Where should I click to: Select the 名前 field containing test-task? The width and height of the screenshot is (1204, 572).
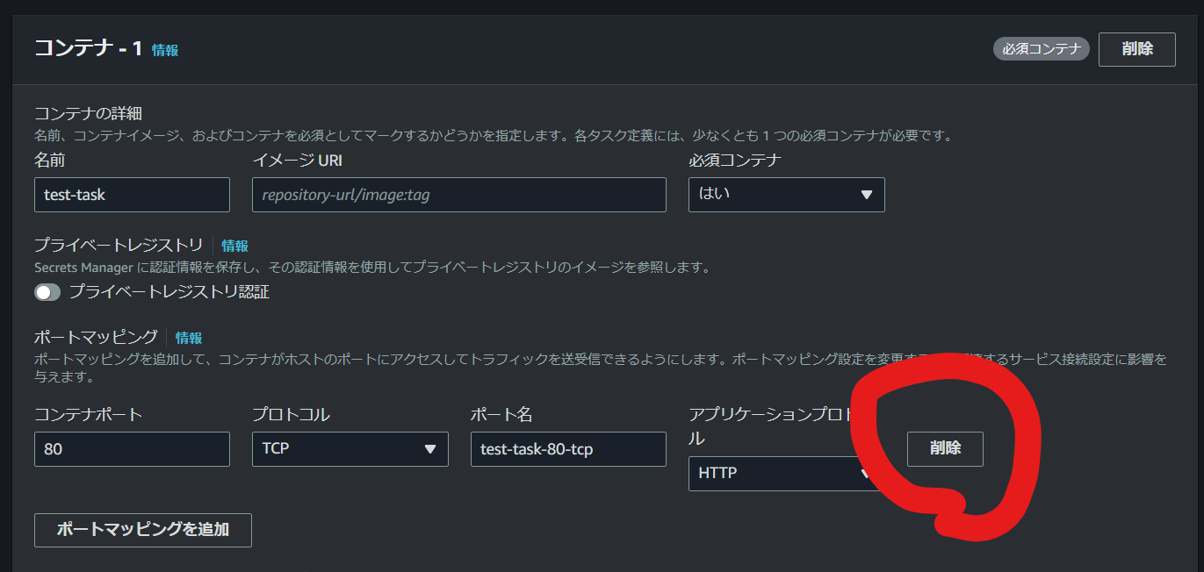coord(132,194)
